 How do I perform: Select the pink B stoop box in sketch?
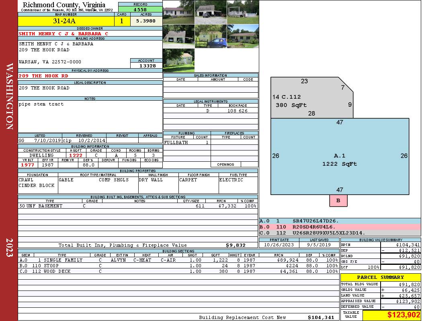[338, 200]
